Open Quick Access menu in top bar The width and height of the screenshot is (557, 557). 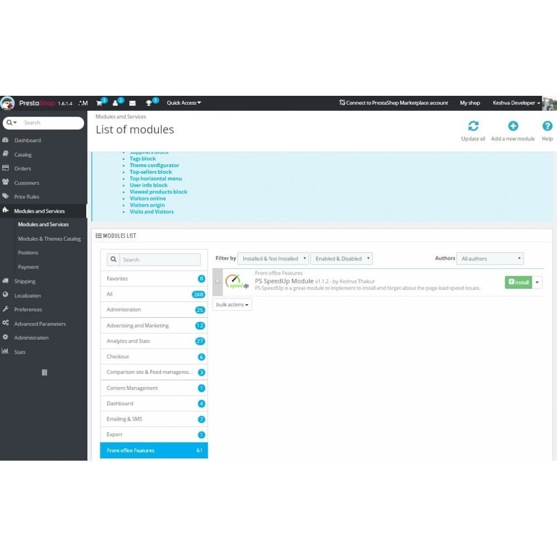click(x=184, y=103)
